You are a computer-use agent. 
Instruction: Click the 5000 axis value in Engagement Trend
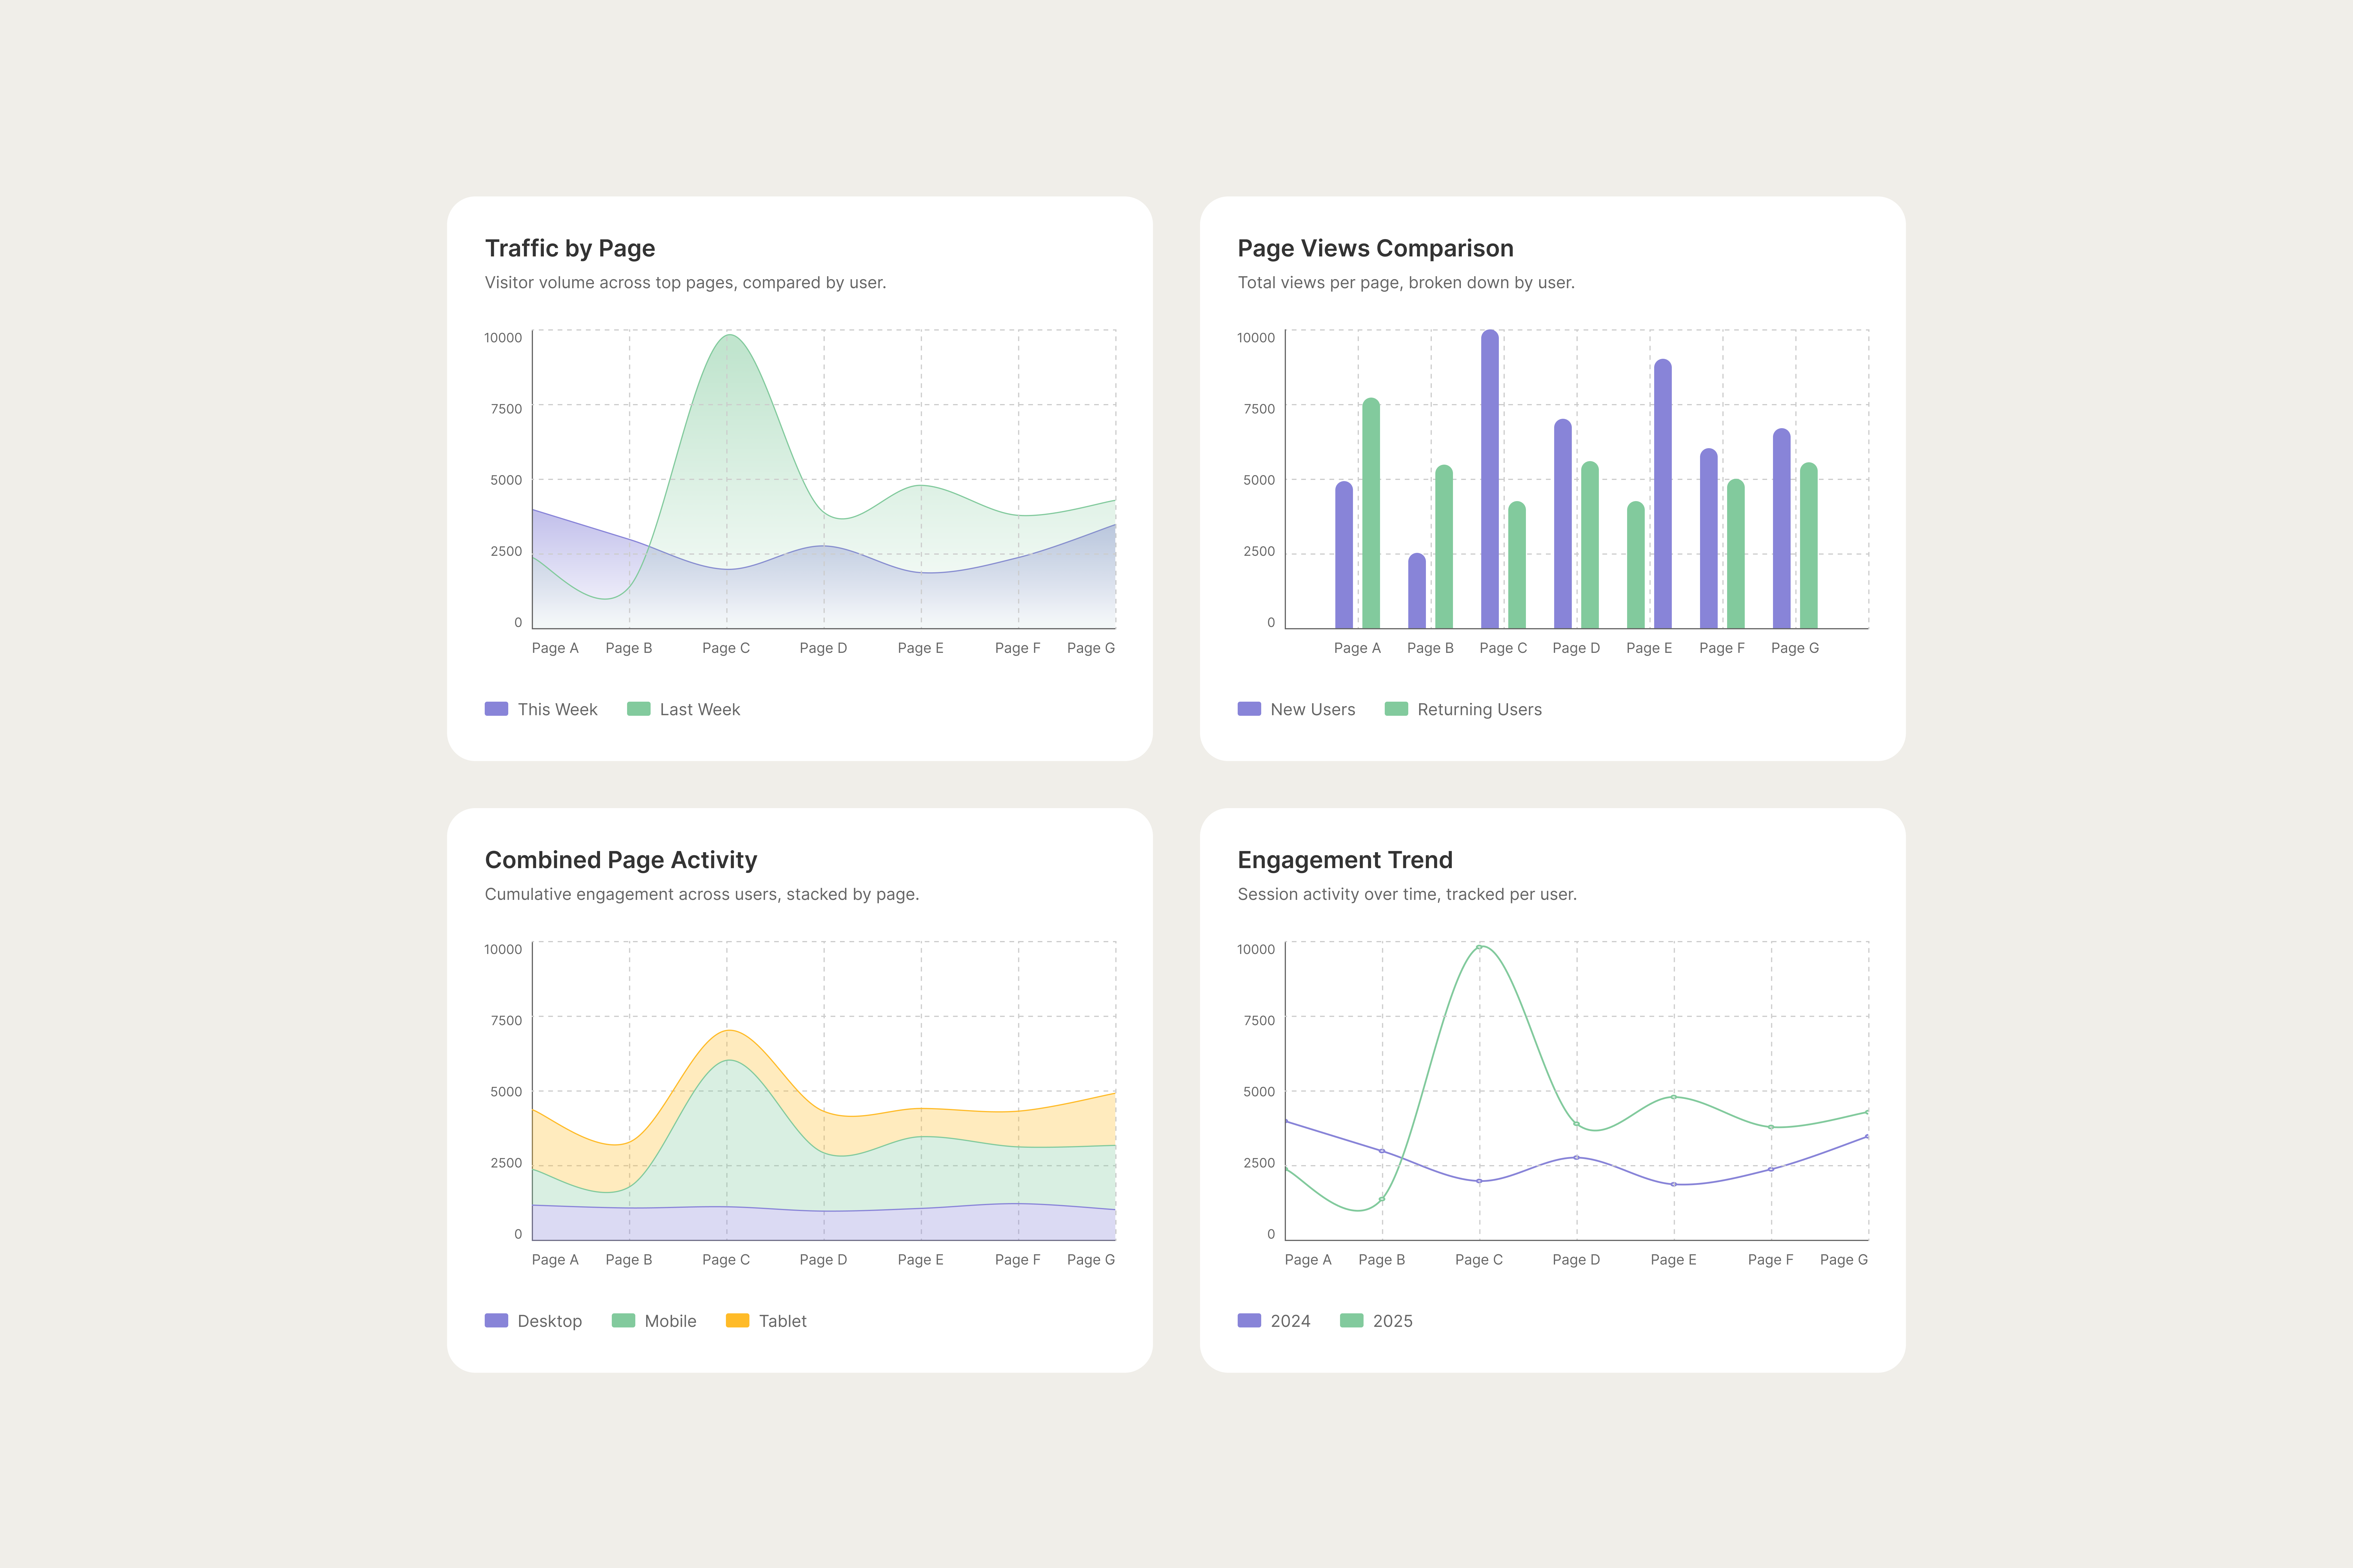1259,1092
